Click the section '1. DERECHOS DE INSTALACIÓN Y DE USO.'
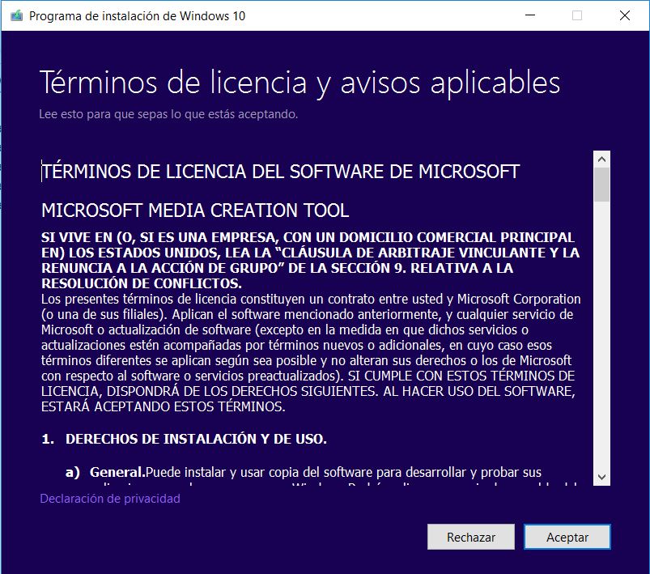This screenshot has height=574, width=650. point(184,439)
